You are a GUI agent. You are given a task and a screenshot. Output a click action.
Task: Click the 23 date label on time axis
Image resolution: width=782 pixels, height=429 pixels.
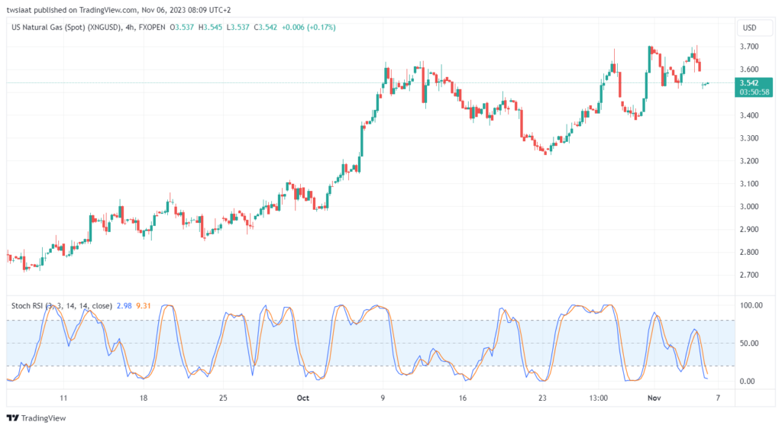[542, 398]
